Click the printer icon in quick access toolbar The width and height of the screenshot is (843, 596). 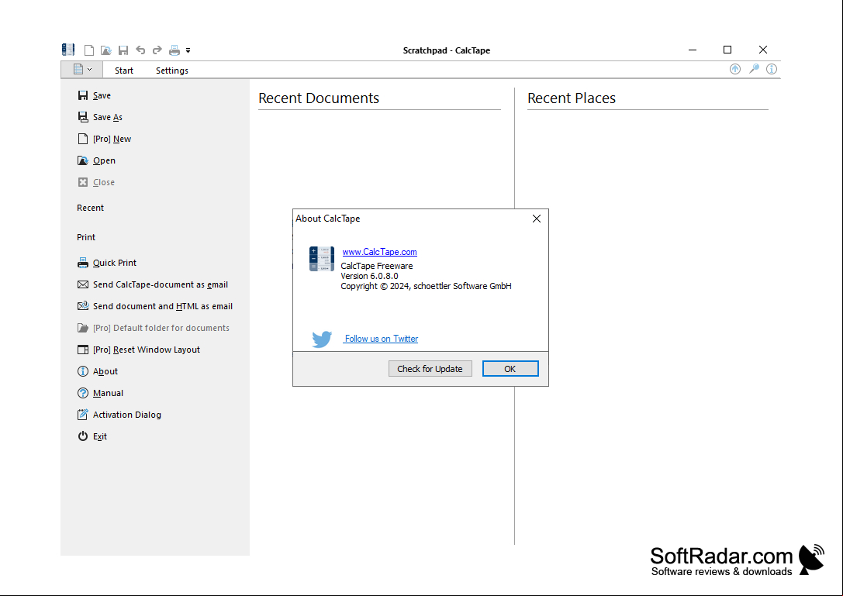pyautogui.click(x=174, y=50)
